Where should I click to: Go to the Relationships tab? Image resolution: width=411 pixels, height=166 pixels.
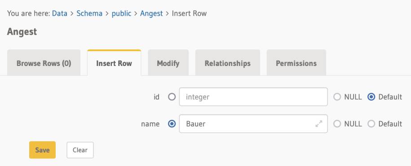[x=228, y=63]
